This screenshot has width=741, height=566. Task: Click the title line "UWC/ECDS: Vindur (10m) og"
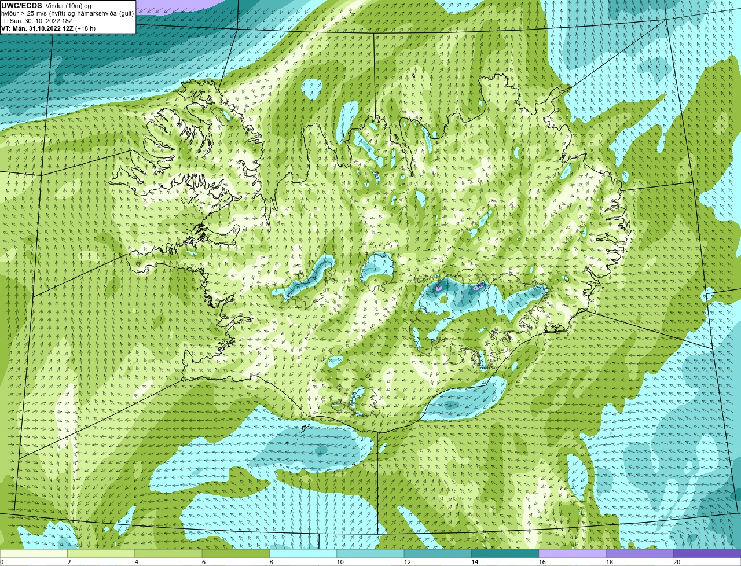click(x=46, y=6)
